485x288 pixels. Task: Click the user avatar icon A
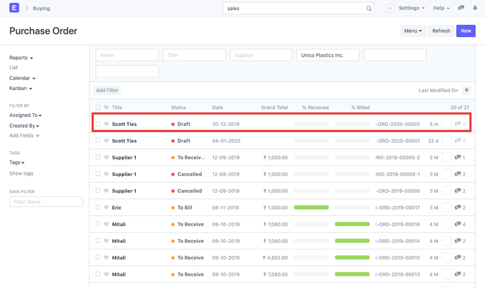(x=391, y=8)
